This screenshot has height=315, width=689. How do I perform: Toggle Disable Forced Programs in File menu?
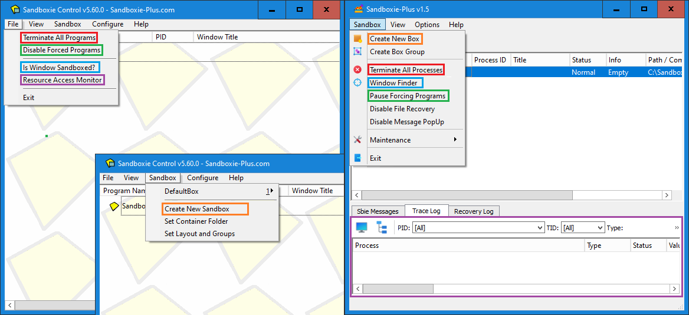pos(61,50)
